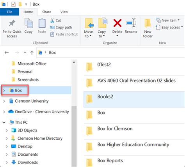The width and height of the screenshot is (185, 167).
Task: Collapse the This PC node
Action: 4,122
